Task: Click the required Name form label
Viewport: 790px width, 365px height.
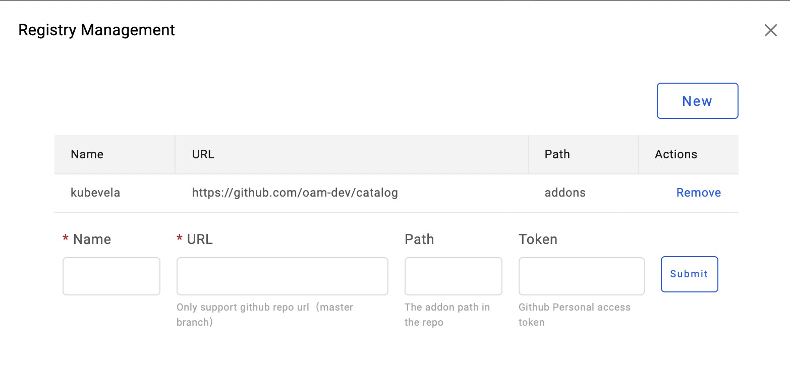Action: (x=92, y=239)
